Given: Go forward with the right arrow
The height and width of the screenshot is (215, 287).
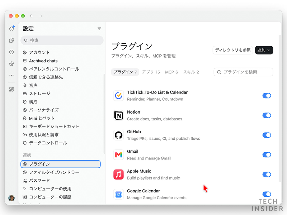Looking at the screenshot, I should coord(41,16).
